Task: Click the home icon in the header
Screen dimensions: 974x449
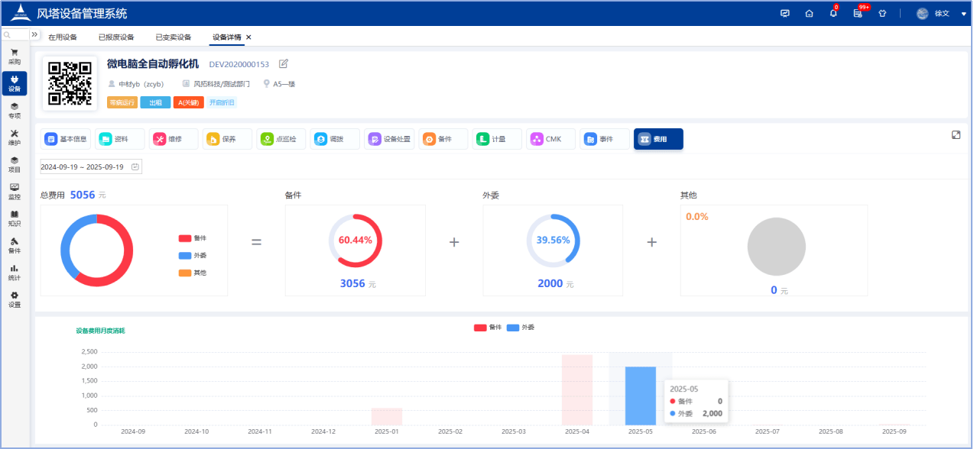Action: point(809,14)
